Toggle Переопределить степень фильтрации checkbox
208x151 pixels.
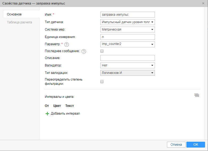coord(102,82)
